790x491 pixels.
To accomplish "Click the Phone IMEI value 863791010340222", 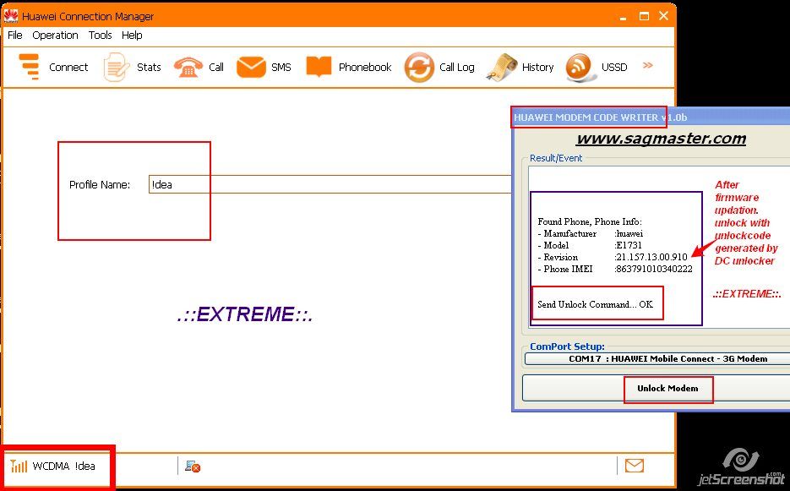I will (653, 269).
